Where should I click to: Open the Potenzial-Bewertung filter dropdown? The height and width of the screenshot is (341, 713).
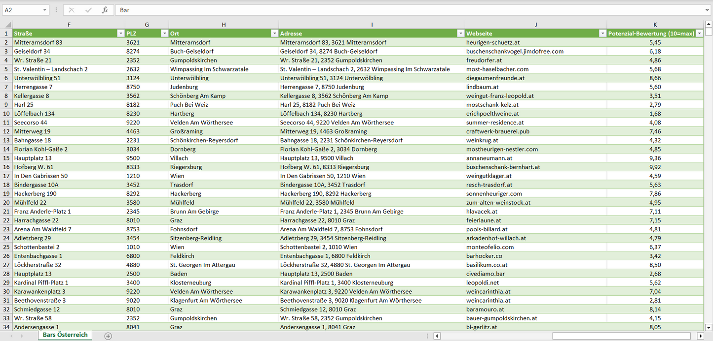click(699, 33)
